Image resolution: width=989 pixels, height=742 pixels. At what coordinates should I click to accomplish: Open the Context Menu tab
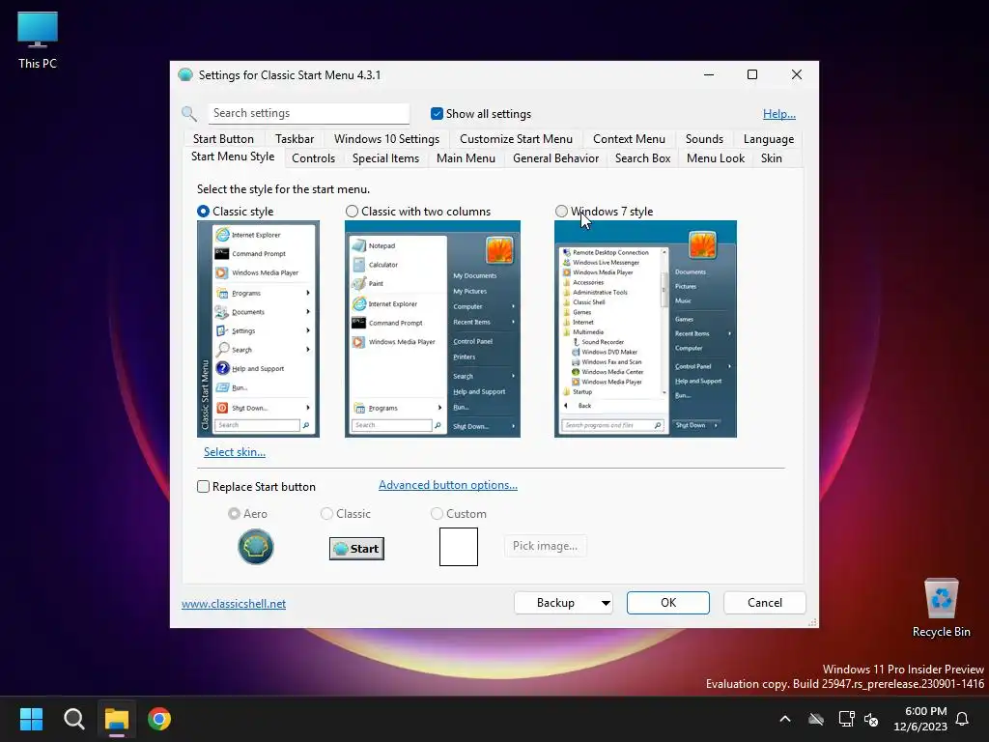click(629, 139)
